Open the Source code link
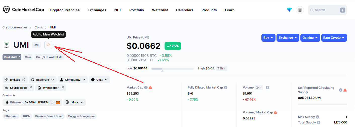Screen dimensions: 355x131 [x=18, y=88]
